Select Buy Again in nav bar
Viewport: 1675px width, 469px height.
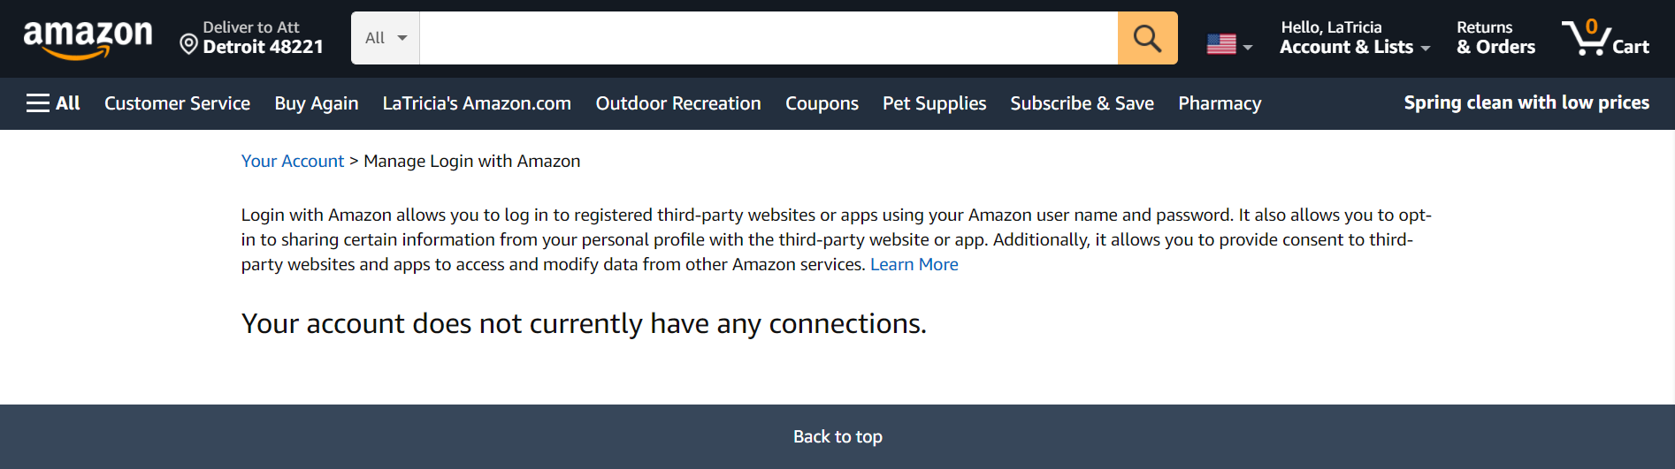coord(317,103)
